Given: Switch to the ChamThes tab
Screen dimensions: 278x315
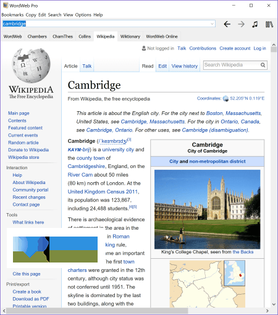Looking at the screenshot, I should click(x=62, y=36).
